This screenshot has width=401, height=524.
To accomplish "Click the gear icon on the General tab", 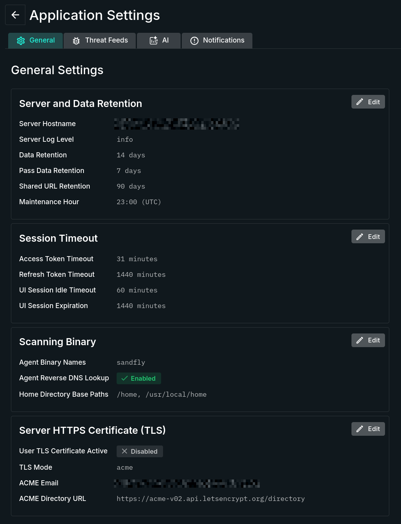I will 21,41.
